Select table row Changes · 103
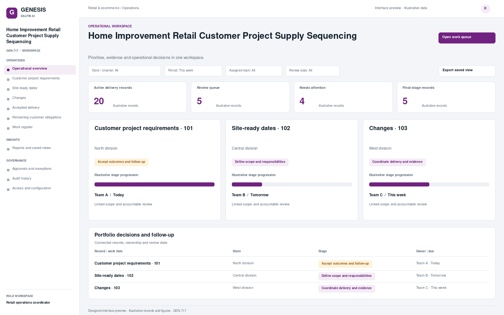Image resolution: width=504 pixels, height=315 pixels. tap(292, 289)
